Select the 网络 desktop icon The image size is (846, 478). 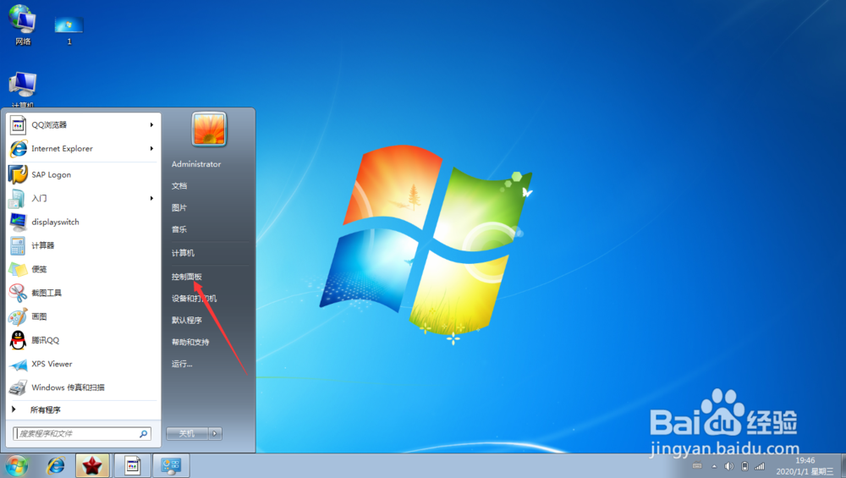point(23,26)
